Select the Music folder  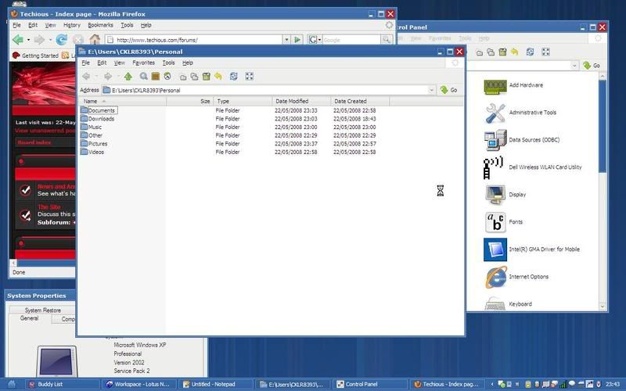[x=91, y=127]
